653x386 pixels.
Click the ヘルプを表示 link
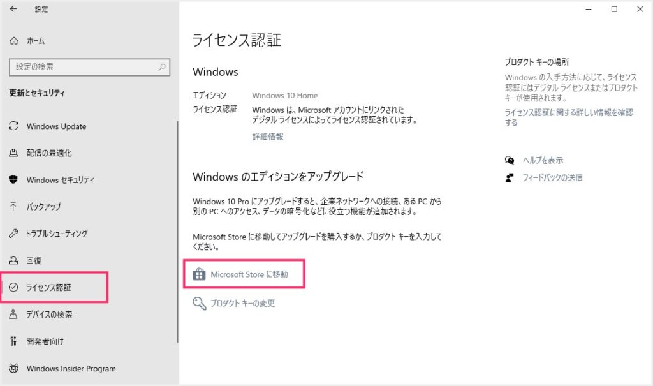[543, 160]
